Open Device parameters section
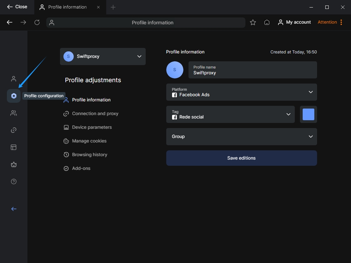The height and width of the screenshot is (263, 351). [x=92, y=127]
